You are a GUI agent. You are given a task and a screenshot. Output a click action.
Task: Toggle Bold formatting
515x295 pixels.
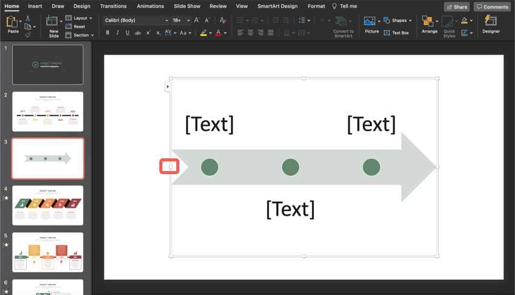[x=108, y=33]
